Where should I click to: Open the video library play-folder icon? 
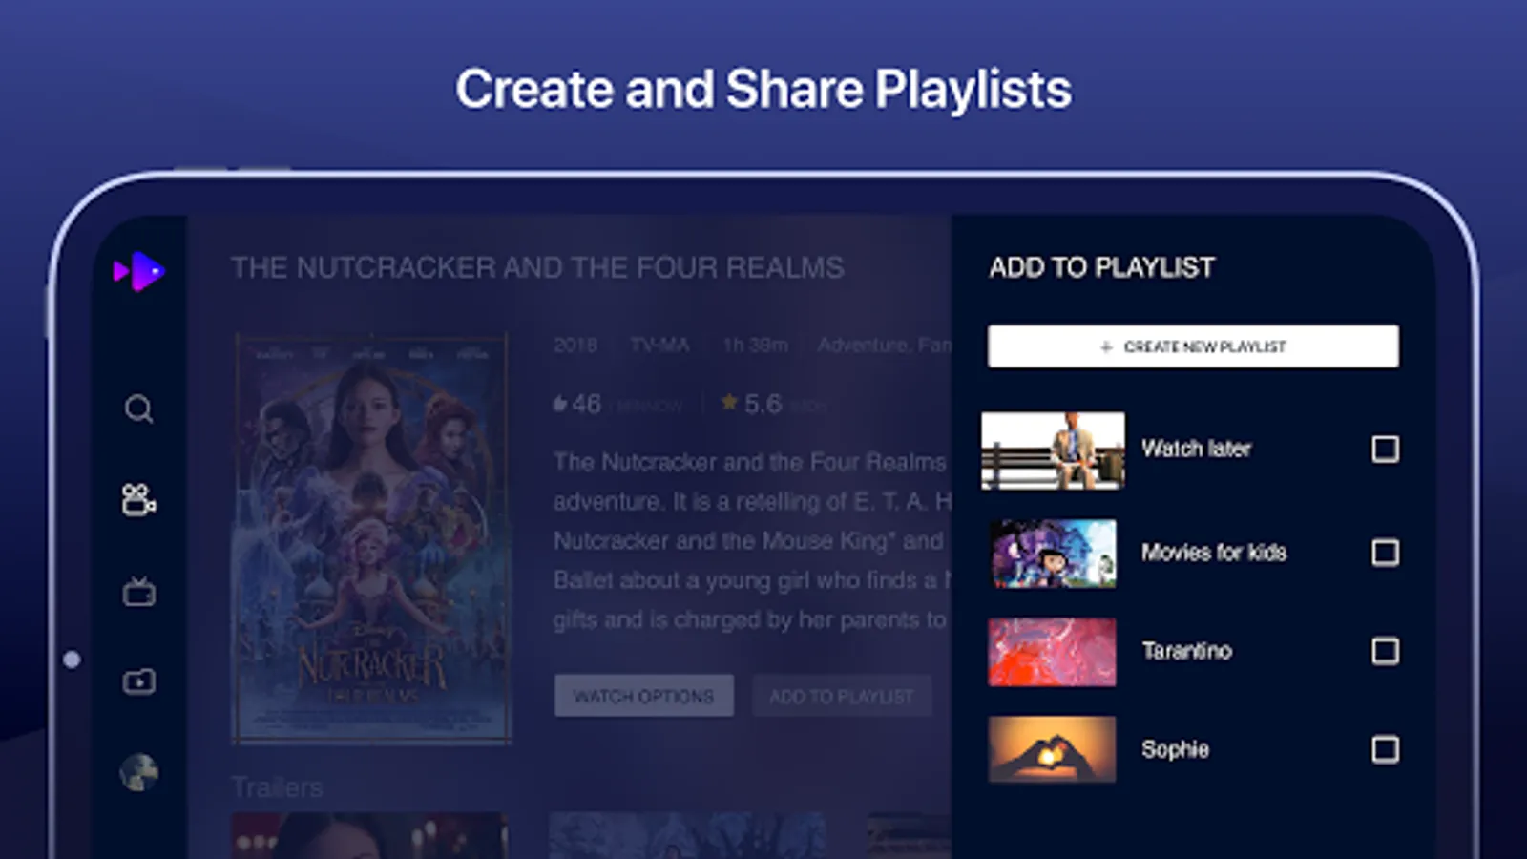(139, 681)
